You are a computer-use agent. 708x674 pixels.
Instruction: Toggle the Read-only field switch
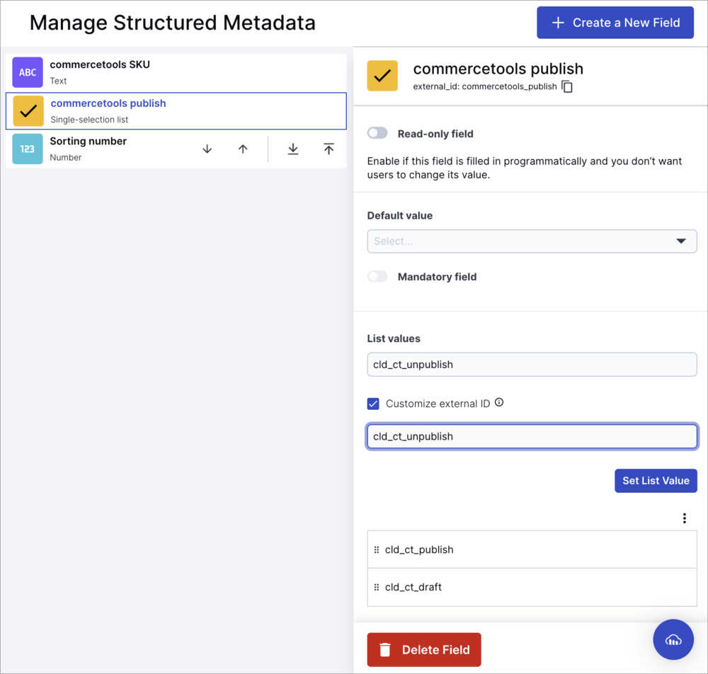click(x=377, y=133)
